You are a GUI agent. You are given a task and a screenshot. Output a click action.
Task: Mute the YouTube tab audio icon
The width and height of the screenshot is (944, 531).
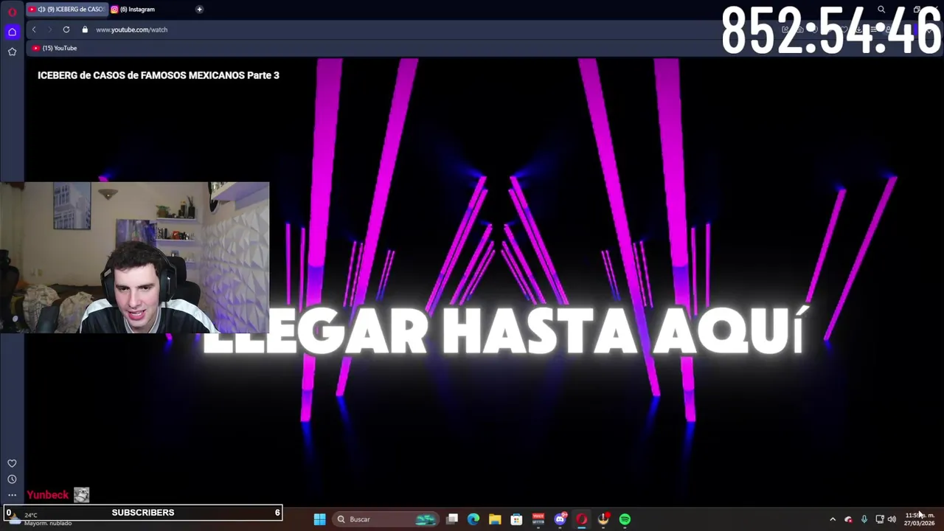41,10
